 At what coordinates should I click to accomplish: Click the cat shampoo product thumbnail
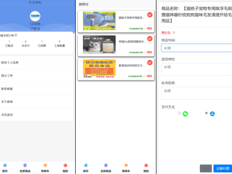click(99, 45)
